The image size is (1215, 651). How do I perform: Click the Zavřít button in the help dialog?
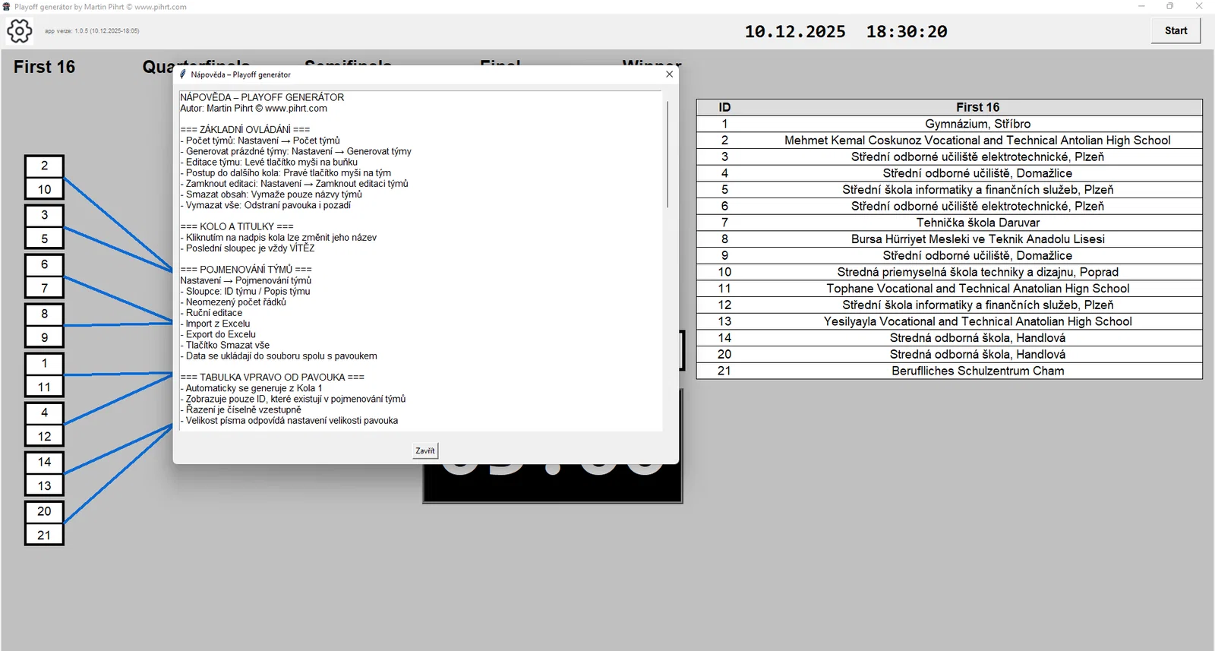pos(425,450)
